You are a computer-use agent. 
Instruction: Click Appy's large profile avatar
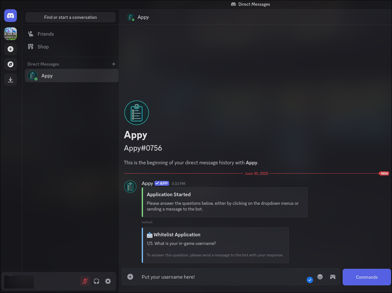[x=137, y=113]
